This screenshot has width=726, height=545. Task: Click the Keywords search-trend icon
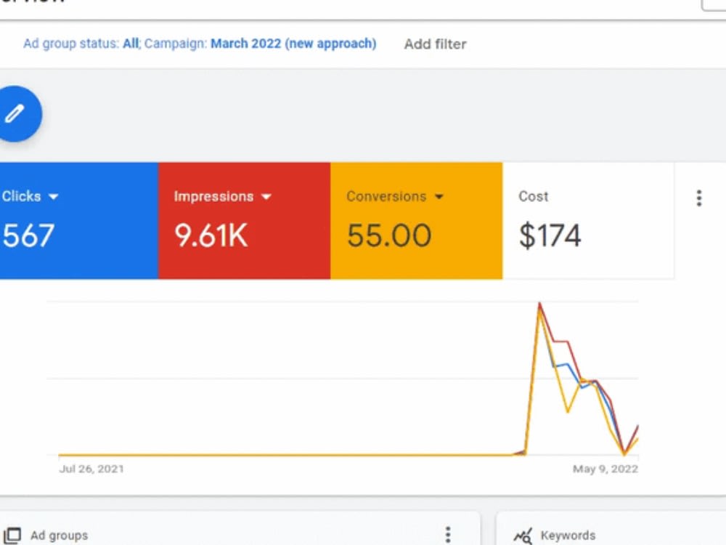click(x=523, y=536)
